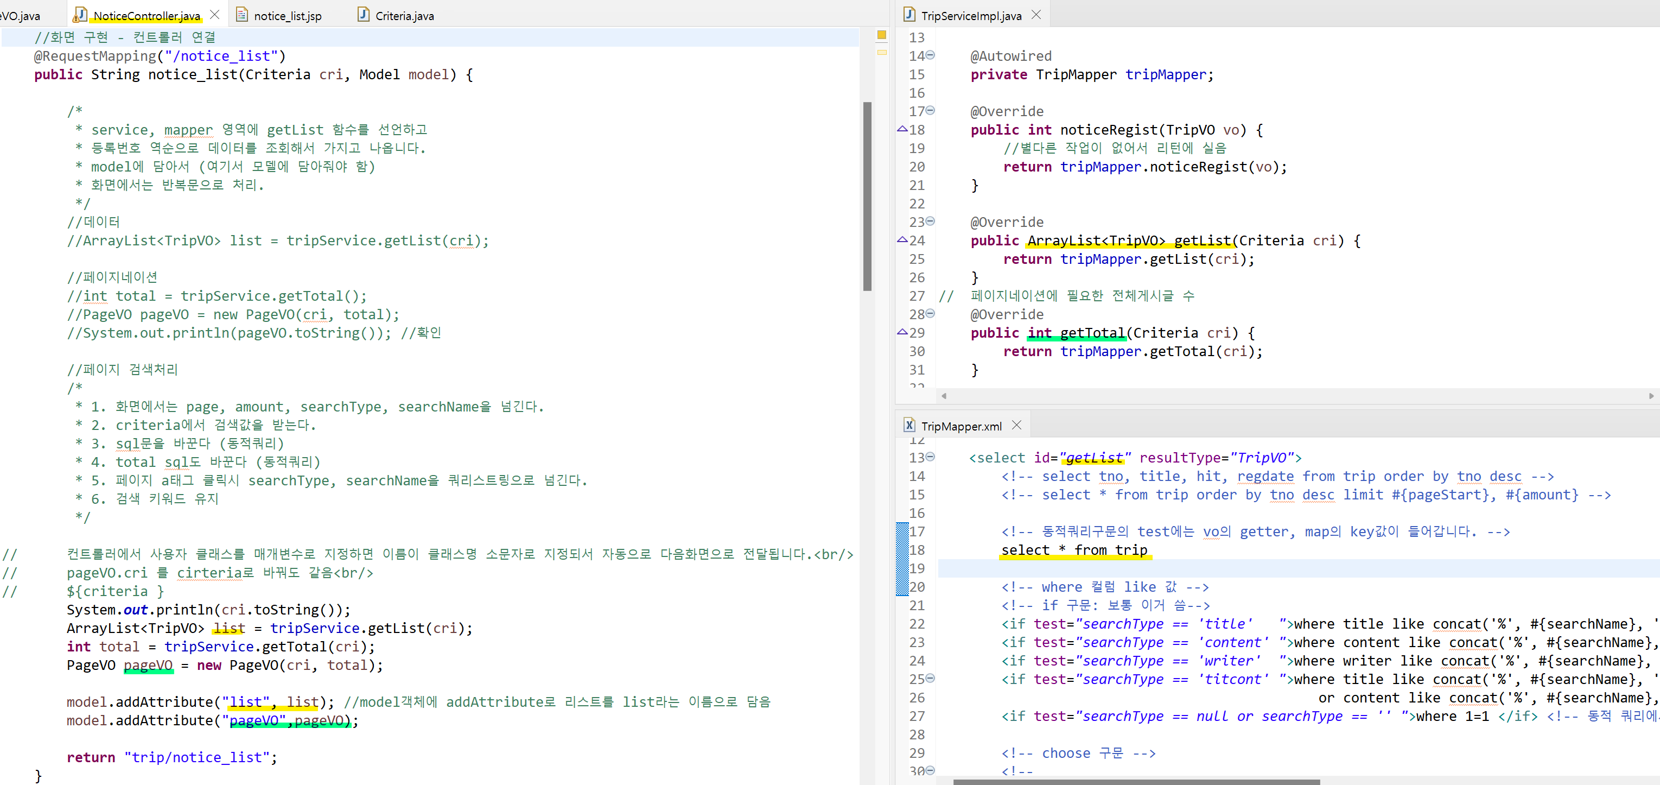Click the left editor vertical scrollbar thumb
1660x785 pixels.
867,197
